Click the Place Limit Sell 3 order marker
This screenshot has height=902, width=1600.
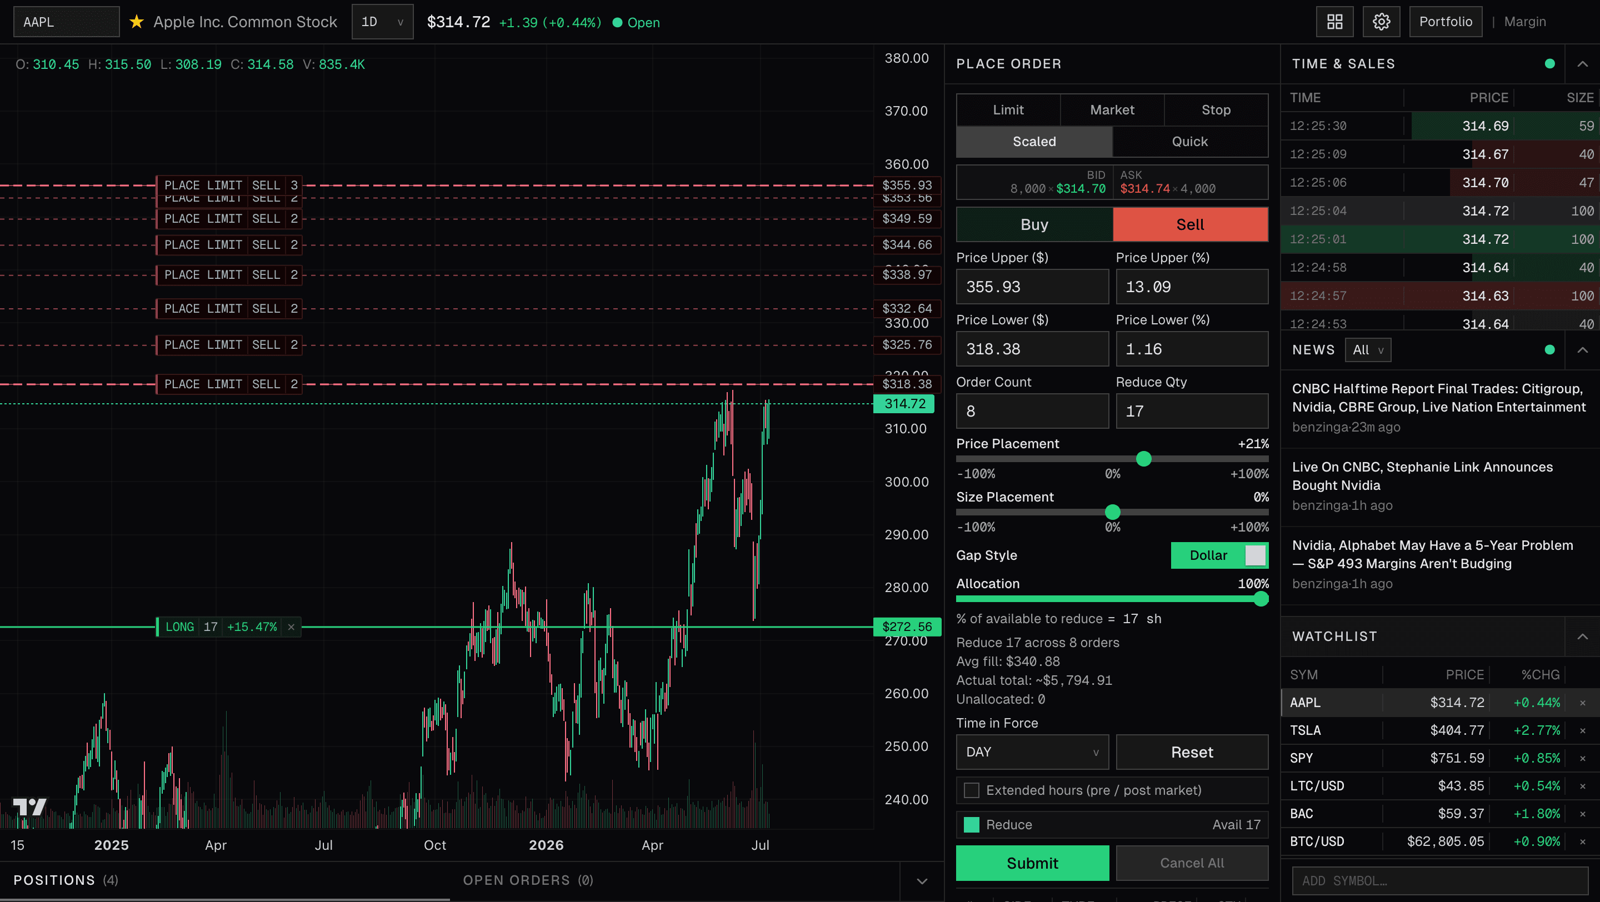pos(229,185)
